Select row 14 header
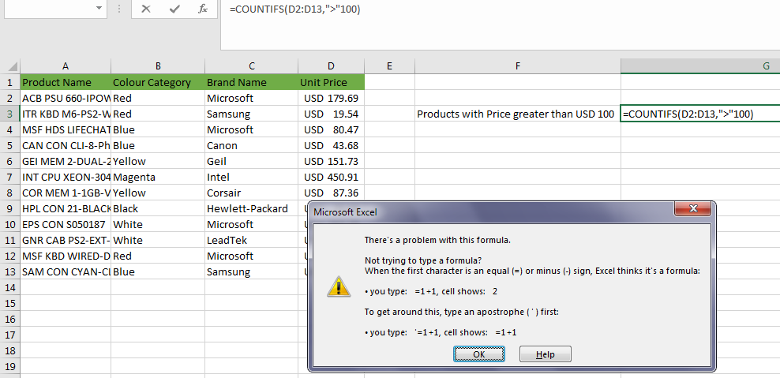780x378 pixels. [10, 287]
